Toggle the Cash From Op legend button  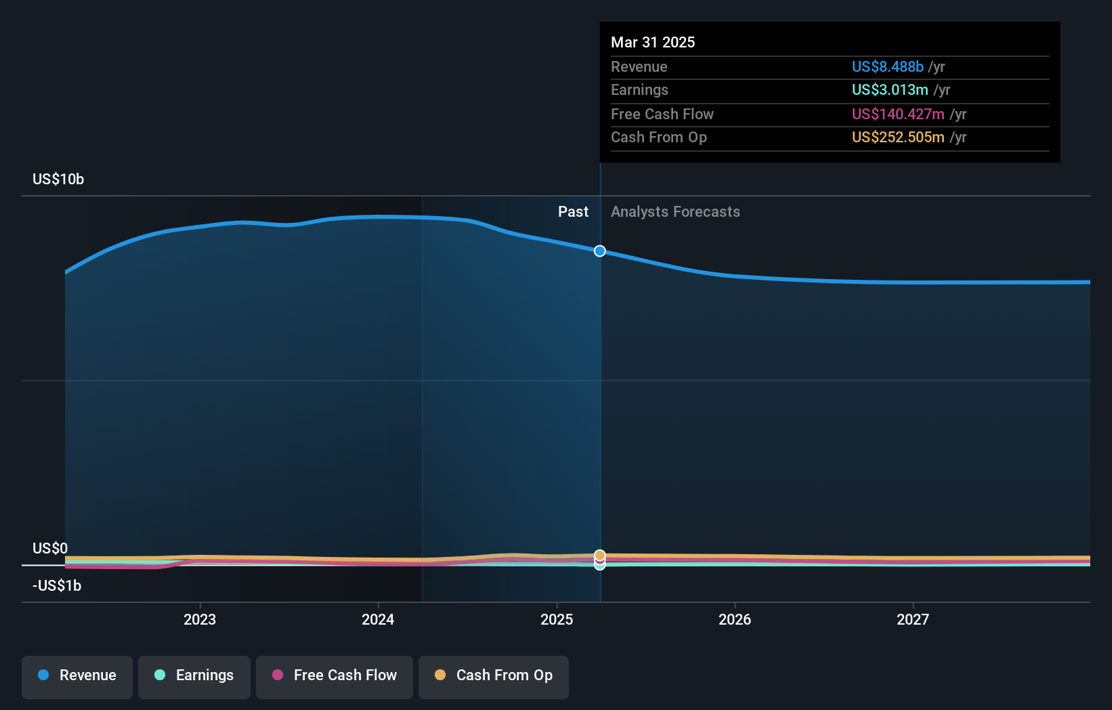coord(494,677)
